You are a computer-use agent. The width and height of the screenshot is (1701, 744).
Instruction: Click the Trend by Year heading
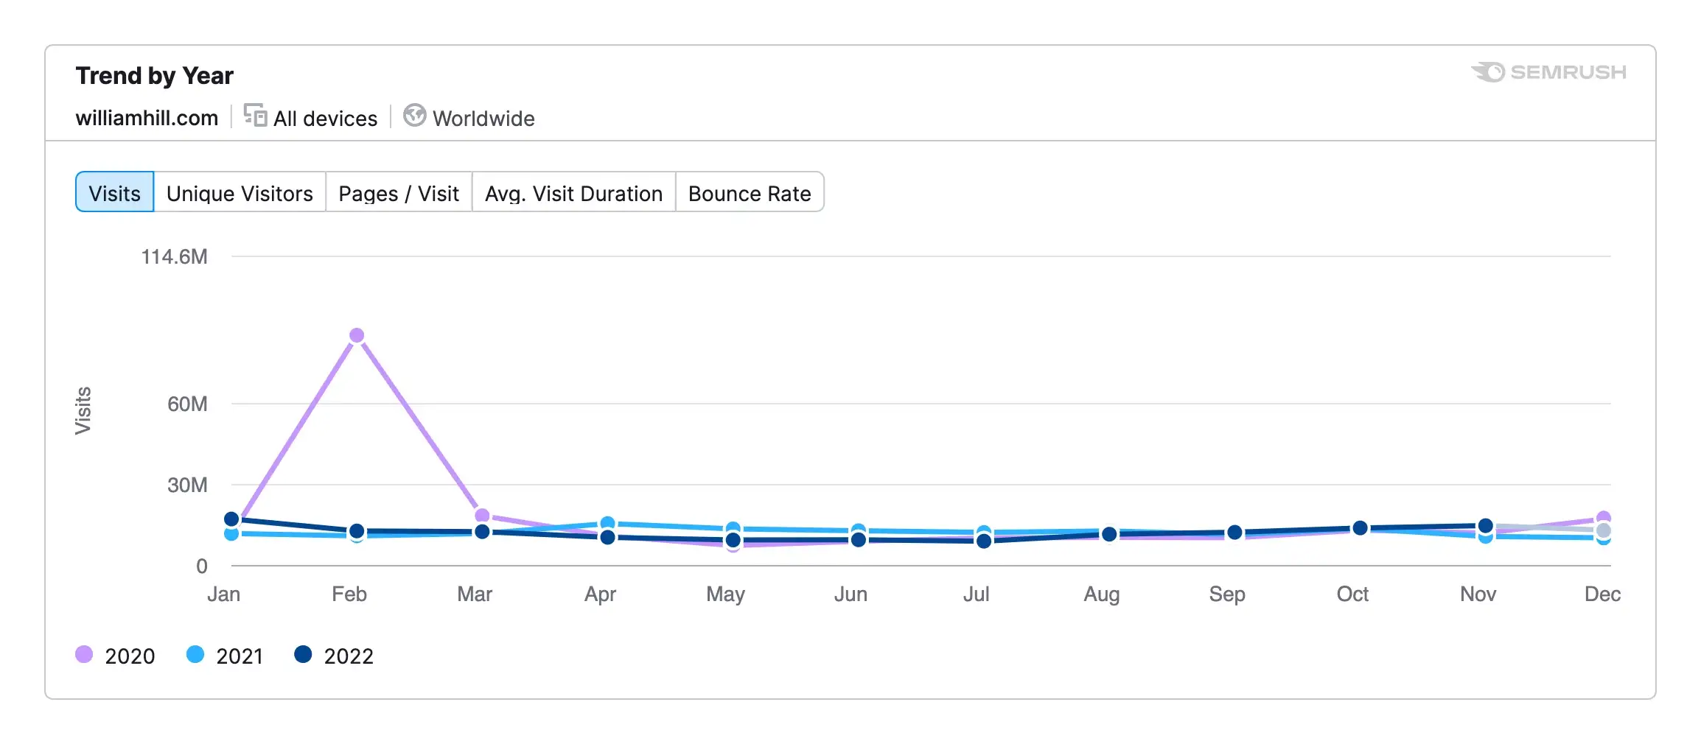tap(154, 76)
